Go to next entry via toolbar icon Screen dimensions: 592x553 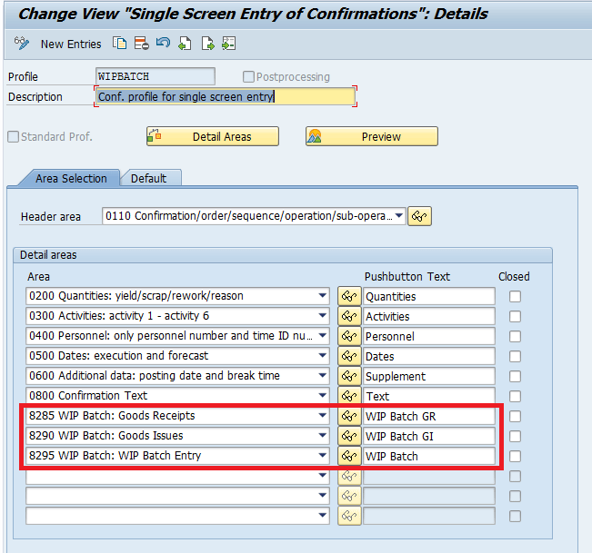207,44
